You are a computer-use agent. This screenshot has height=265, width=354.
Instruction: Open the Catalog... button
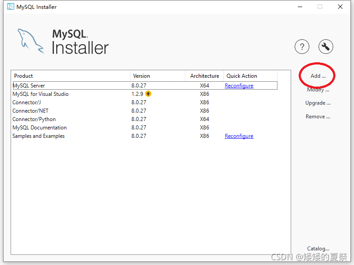pos(318,249)
